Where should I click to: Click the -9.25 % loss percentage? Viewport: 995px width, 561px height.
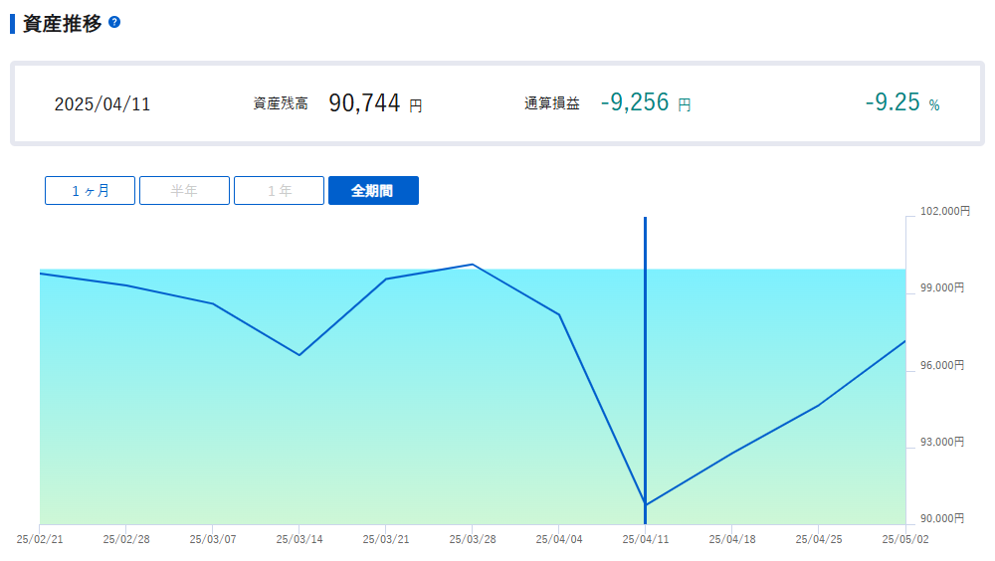coord(902,102)
